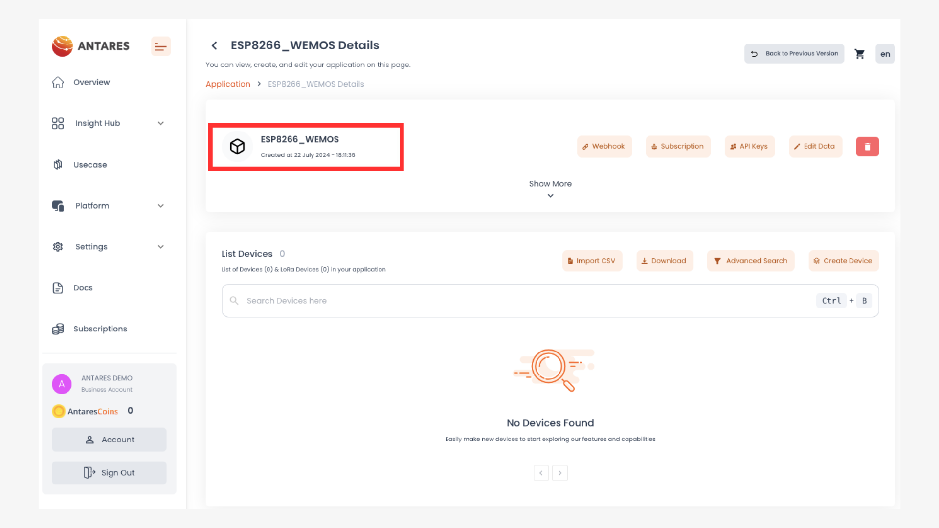939x528 pixels.
Task: Click Back to Previous Version
Action: coord(794,54)
